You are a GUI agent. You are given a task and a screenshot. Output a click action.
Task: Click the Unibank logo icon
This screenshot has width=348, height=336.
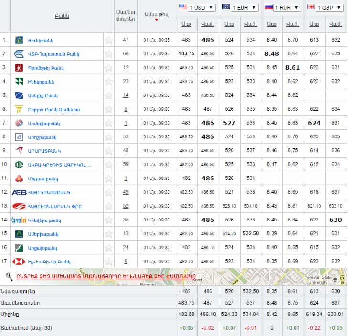[x=19, y=40]
